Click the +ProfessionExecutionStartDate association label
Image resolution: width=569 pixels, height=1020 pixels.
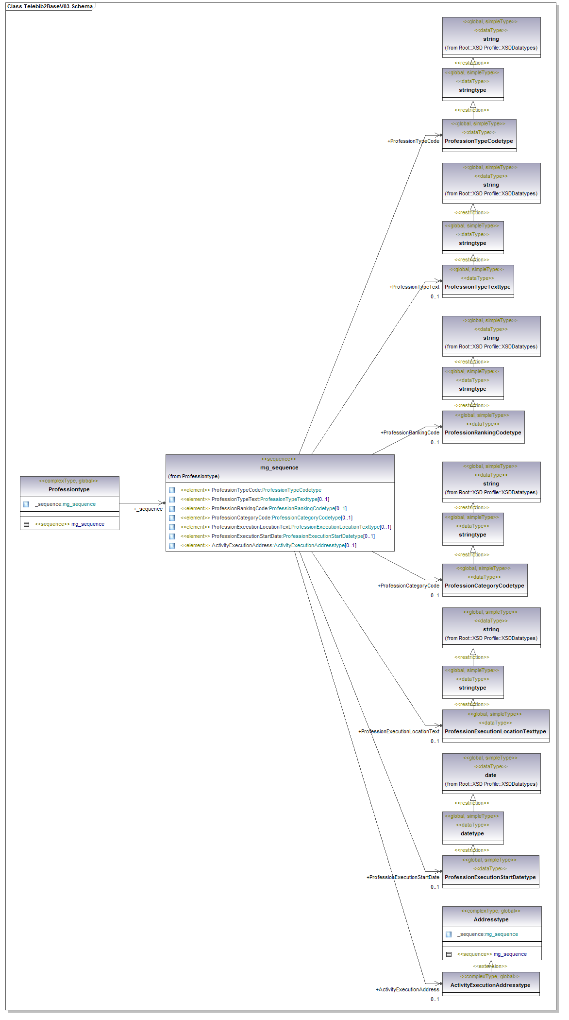point(403,877)
